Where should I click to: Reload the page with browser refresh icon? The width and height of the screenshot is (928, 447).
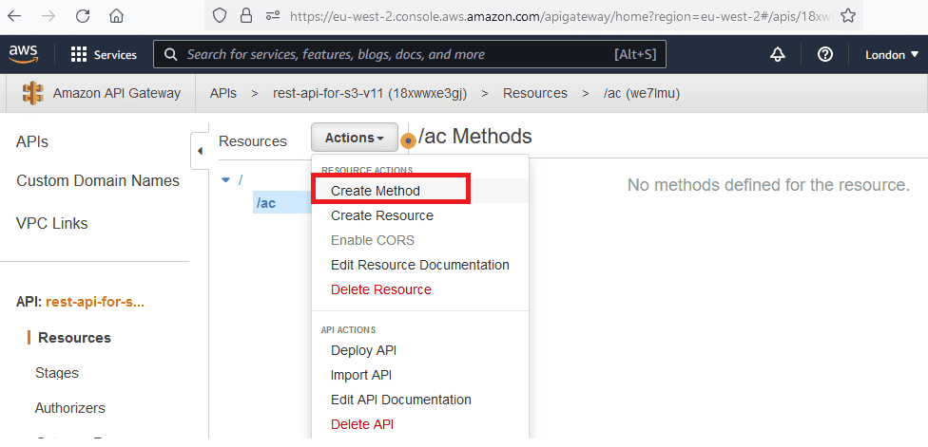83,15
